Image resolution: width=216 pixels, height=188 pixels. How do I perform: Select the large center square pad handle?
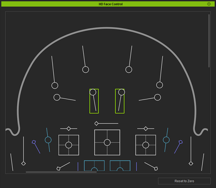107,142
